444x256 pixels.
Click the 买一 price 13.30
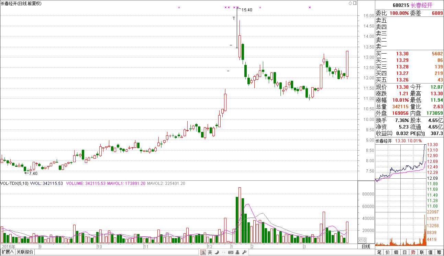click(402, 54)
